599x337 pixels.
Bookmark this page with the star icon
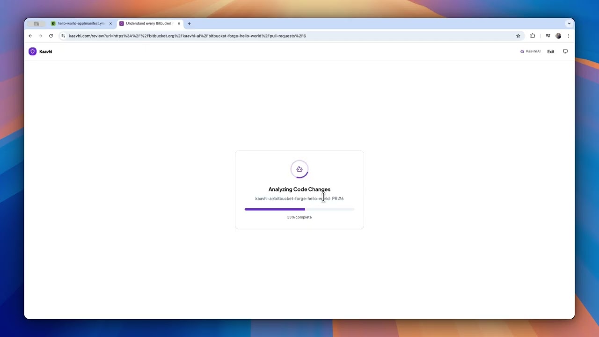coord(518,36)
